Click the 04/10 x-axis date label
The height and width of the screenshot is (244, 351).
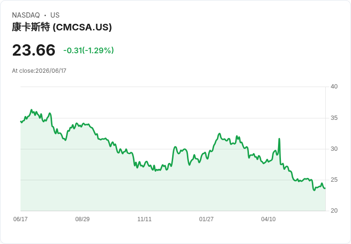[268, 219]
